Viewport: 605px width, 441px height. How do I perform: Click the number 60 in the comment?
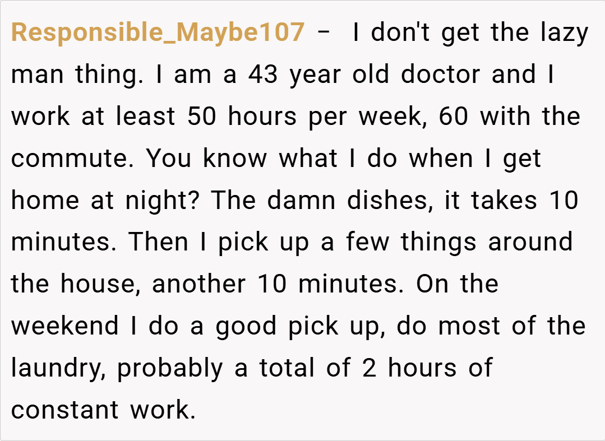(x=455, y=117)
